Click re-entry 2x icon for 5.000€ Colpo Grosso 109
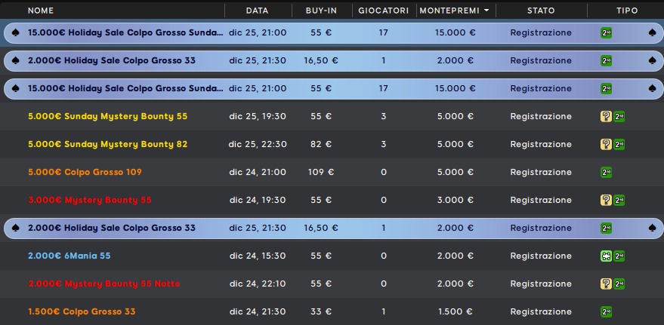Screen dimensions: 664x325 click(606, 173)
